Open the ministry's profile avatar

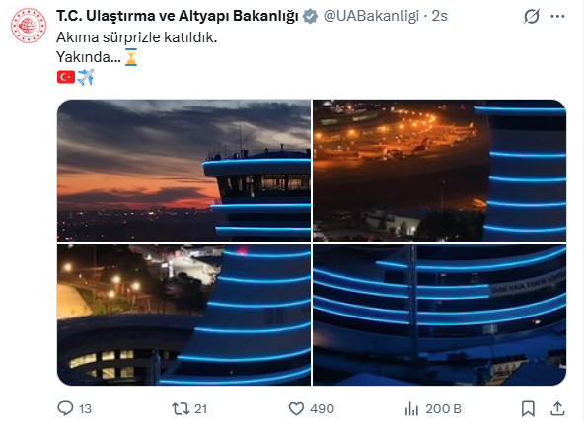click(29, 26)
